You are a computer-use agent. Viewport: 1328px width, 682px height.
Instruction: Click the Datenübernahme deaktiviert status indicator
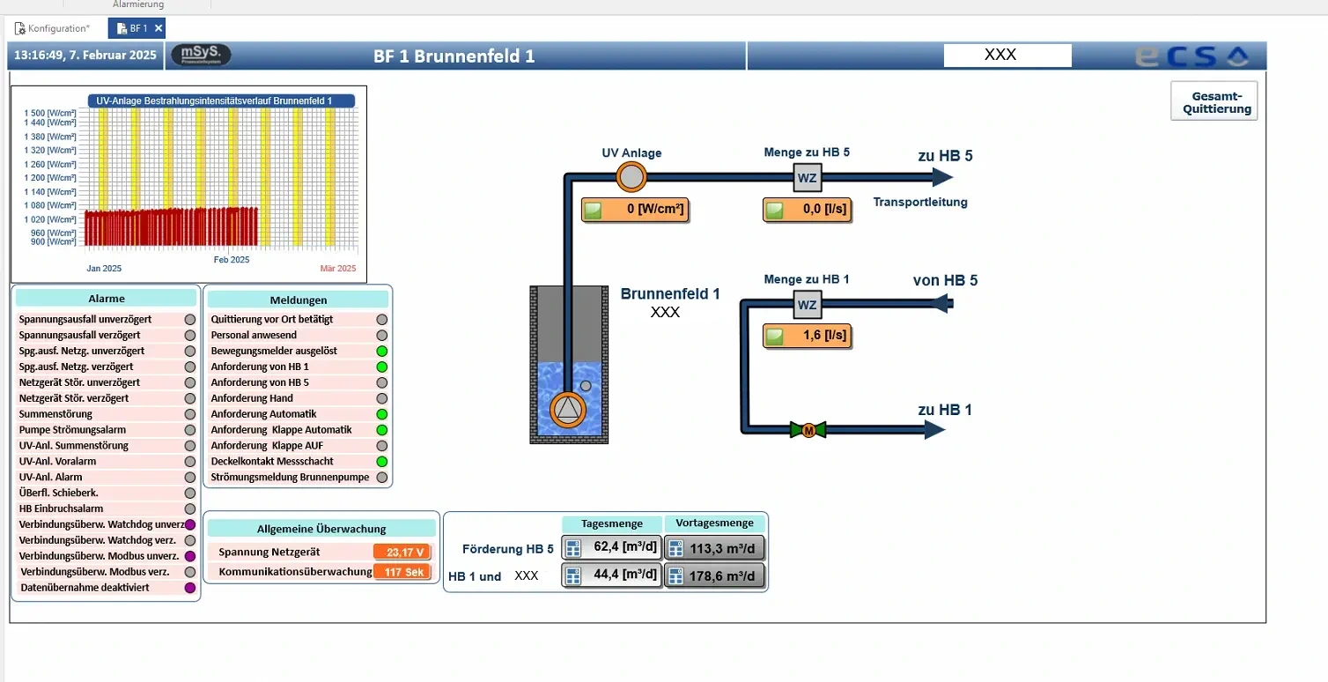tap(189, 588)
